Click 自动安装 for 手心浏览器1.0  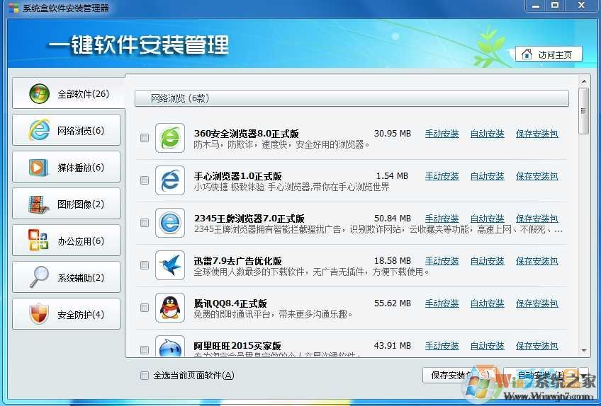click(x=487, y=176)
